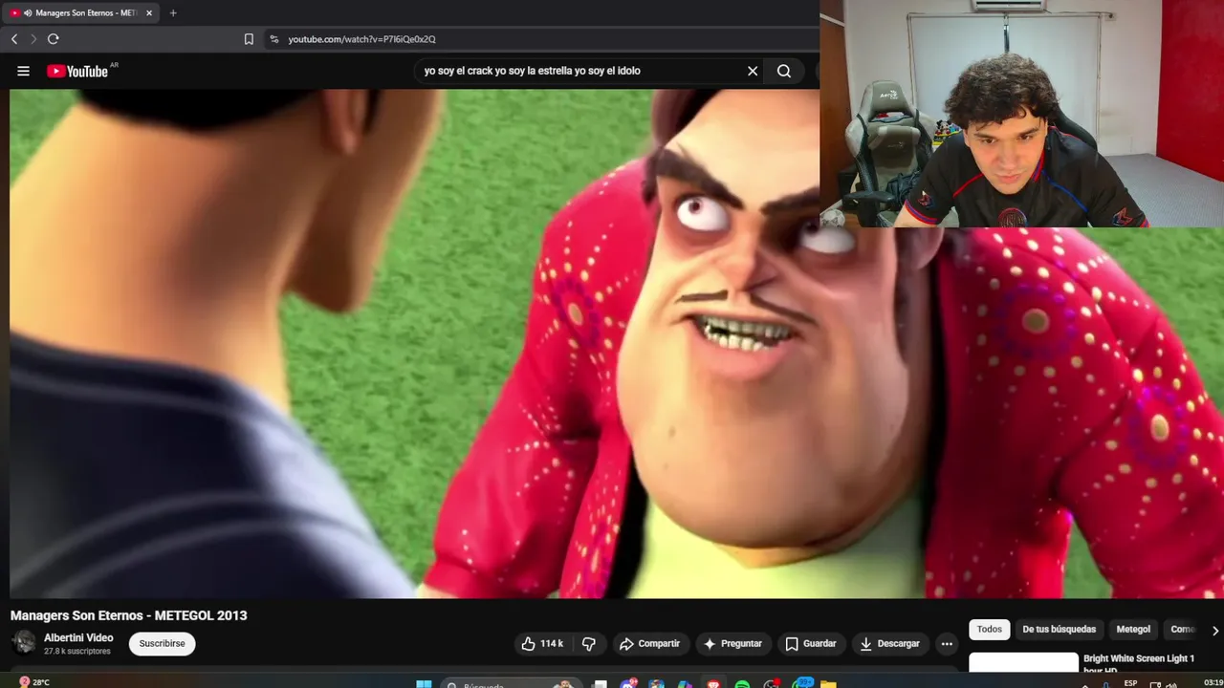
Task: Open Bright White Screen Light 1 hour title
Action: coord(1139,662)
